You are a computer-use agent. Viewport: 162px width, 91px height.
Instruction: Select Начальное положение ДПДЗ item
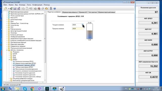click(24, 61)
